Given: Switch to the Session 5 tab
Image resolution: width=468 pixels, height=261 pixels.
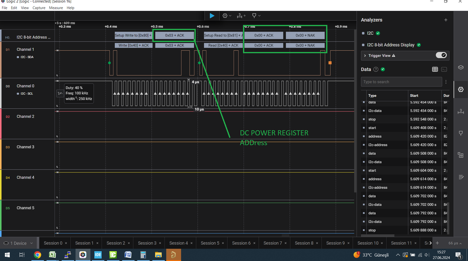Looking at the screenshot, I should point(210,243).
